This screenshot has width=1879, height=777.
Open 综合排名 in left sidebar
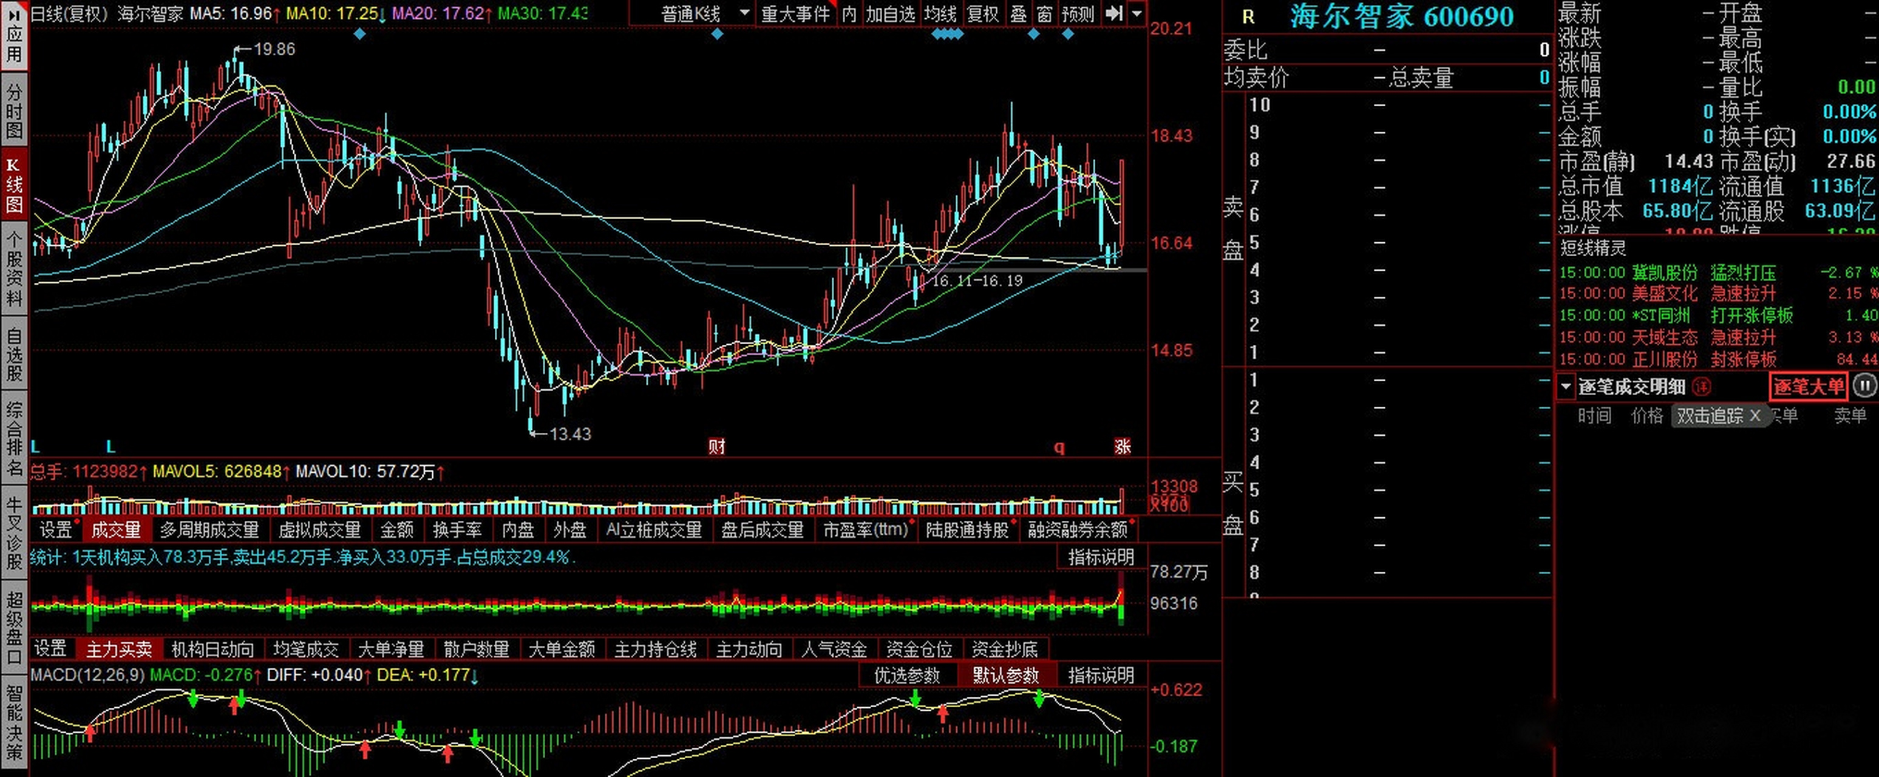pos(14,438)
